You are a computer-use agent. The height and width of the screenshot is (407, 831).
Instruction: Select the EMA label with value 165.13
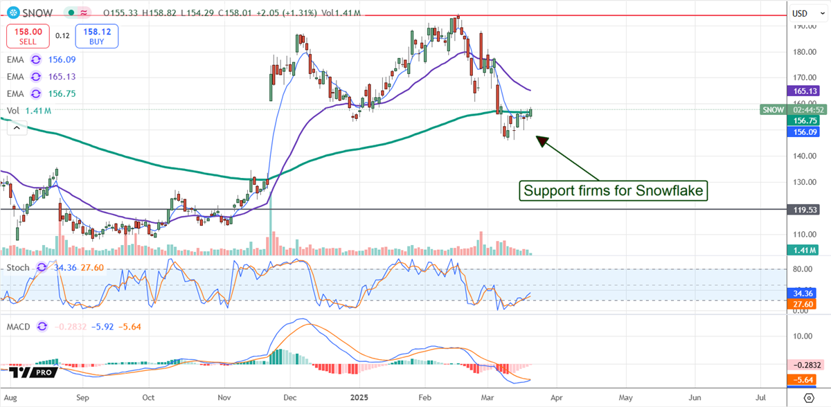(16, 78)
